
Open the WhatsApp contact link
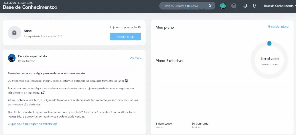pyautogui.click(x=32, y=124)
